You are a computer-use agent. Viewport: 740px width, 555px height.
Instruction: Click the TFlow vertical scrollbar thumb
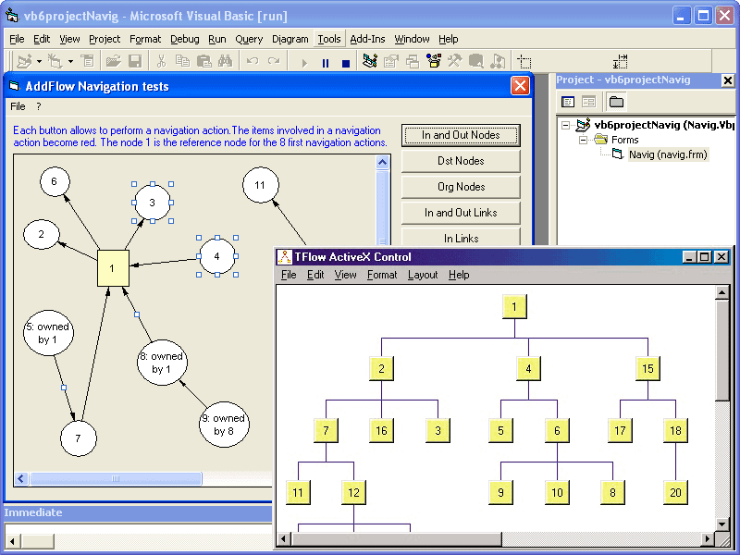[721, 351]
